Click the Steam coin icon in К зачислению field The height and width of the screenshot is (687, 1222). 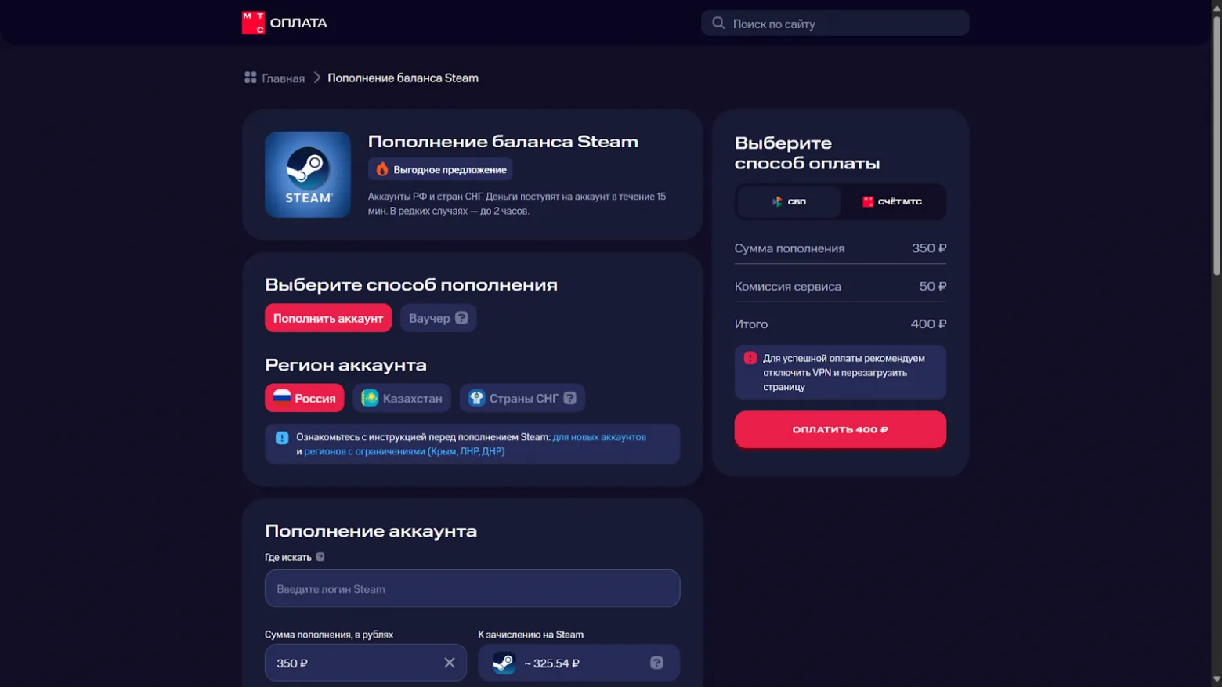(x=502, y=662)
